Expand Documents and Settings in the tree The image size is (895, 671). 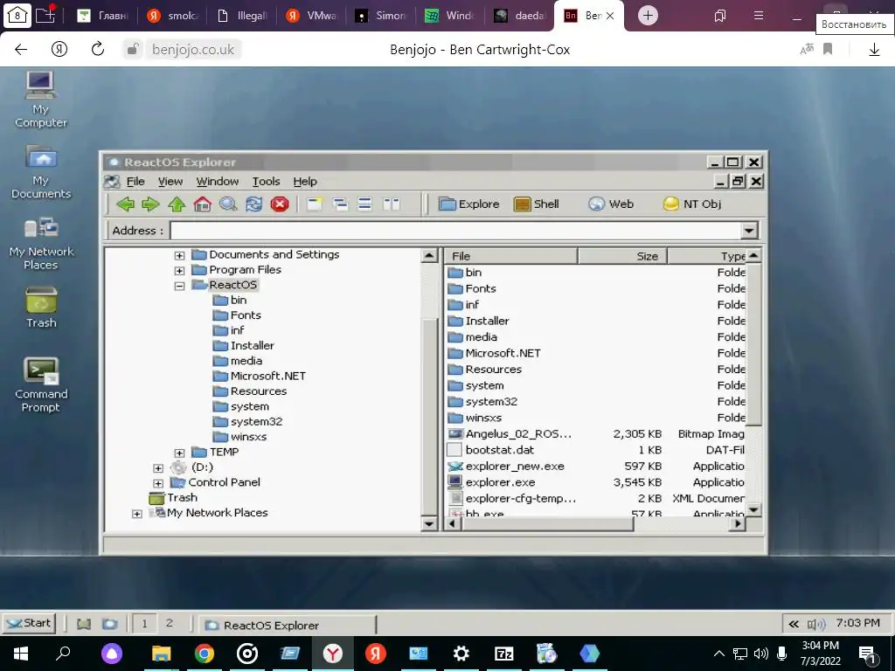click(x=179, y=256)
